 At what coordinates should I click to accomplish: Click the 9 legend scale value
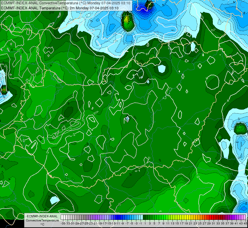pyautogui.click(x=163, y=223)
